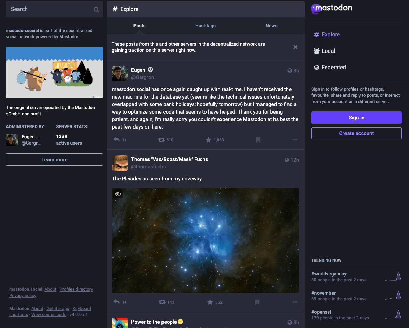
Task: Click the search magnifier icon
Action: [x=96, y=10]
